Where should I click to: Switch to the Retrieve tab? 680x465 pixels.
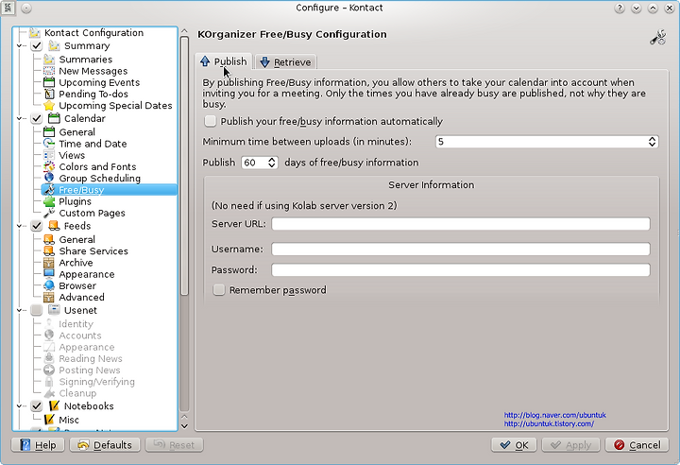[x=286, y=62]
